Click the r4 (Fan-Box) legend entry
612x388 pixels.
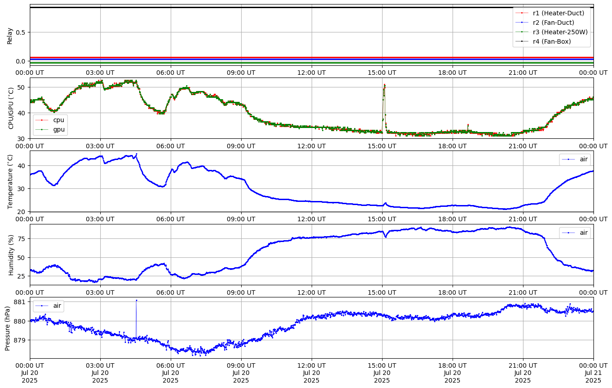(x=543, y=41)
